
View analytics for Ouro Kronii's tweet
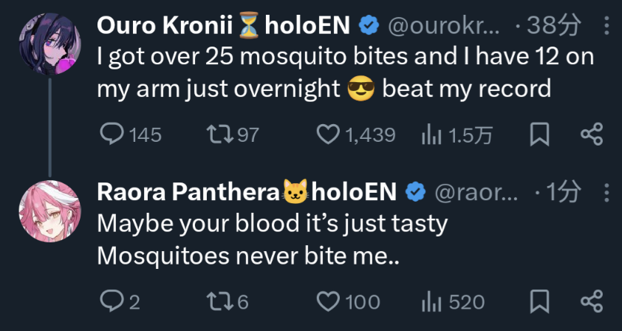click(431, 134)
